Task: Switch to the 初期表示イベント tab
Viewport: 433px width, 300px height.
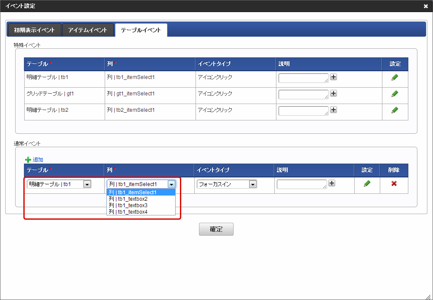Action: 35,30
